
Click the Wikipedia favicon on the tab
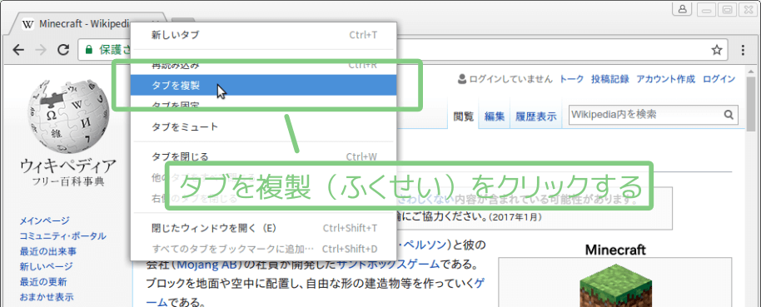click(28, 24)
